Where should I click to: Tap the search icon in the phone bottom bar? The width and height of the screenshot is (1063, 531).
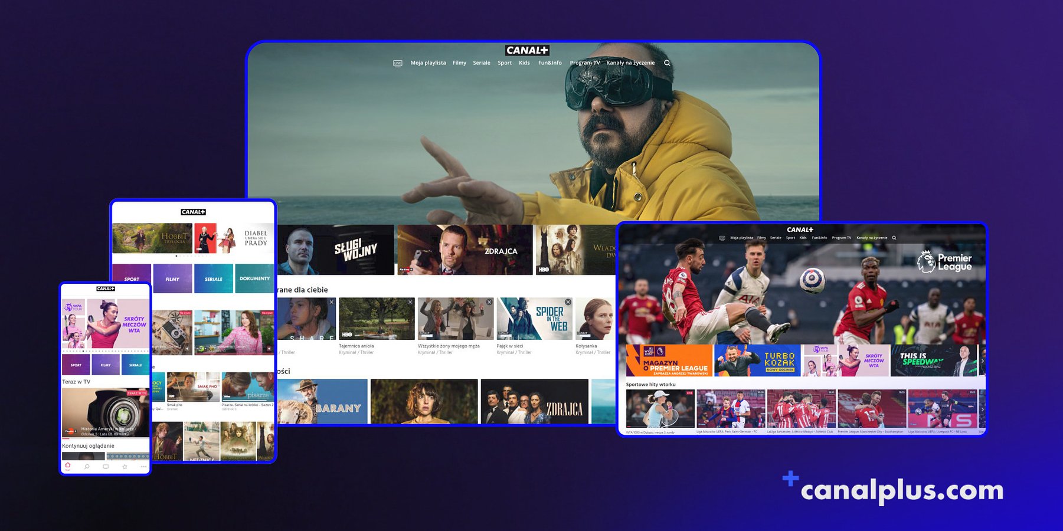[87, 467]
